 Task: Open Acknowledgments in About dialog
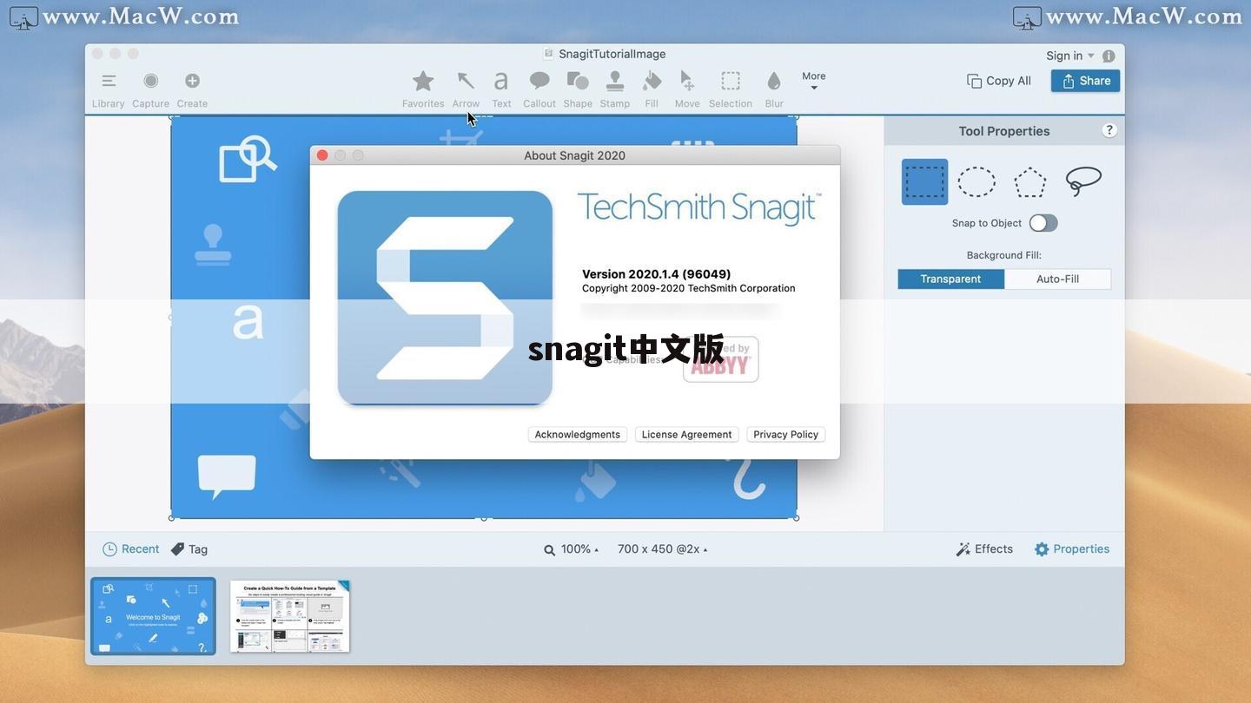tap(578, 434)
